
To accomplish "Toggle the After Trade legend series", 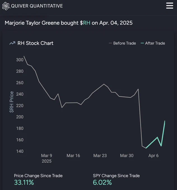I will 153,43.
